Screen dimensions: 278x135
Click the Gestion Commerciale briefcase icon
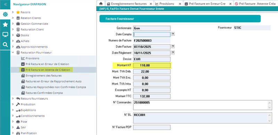[18, 24]
